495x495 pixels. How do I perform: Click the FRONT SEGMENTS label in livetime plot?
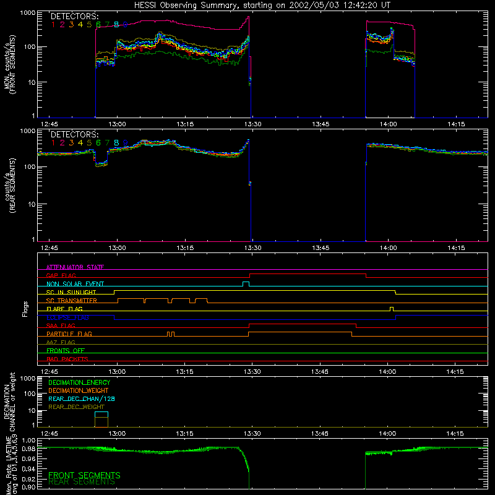tap(84, 475)
